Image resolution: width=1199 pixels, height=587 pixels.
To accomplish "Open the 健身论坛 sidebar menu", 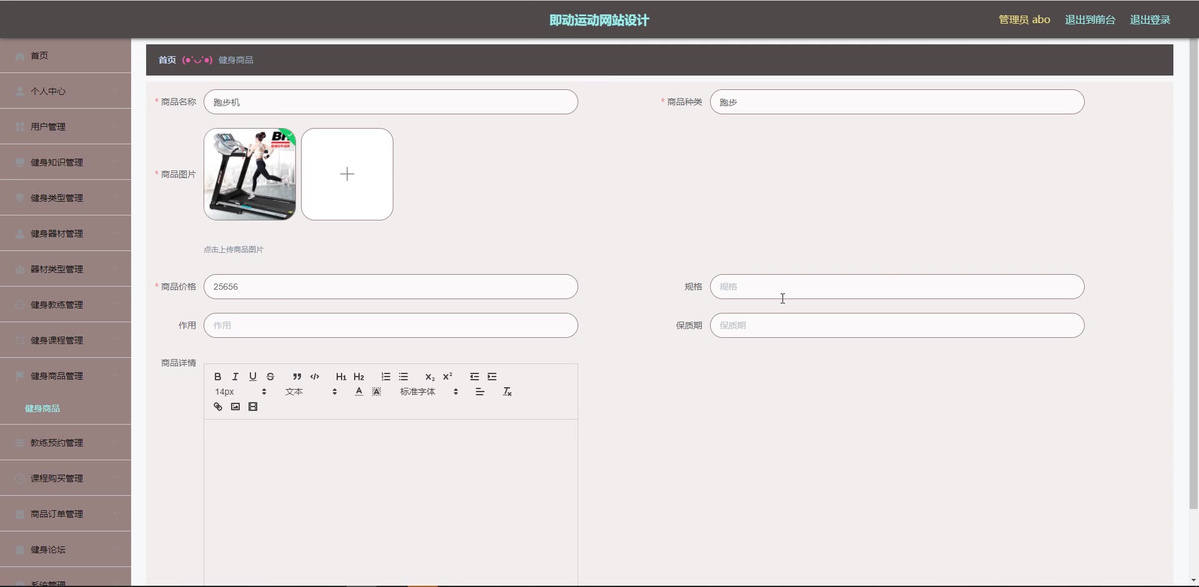I will [x=66, y=550].
